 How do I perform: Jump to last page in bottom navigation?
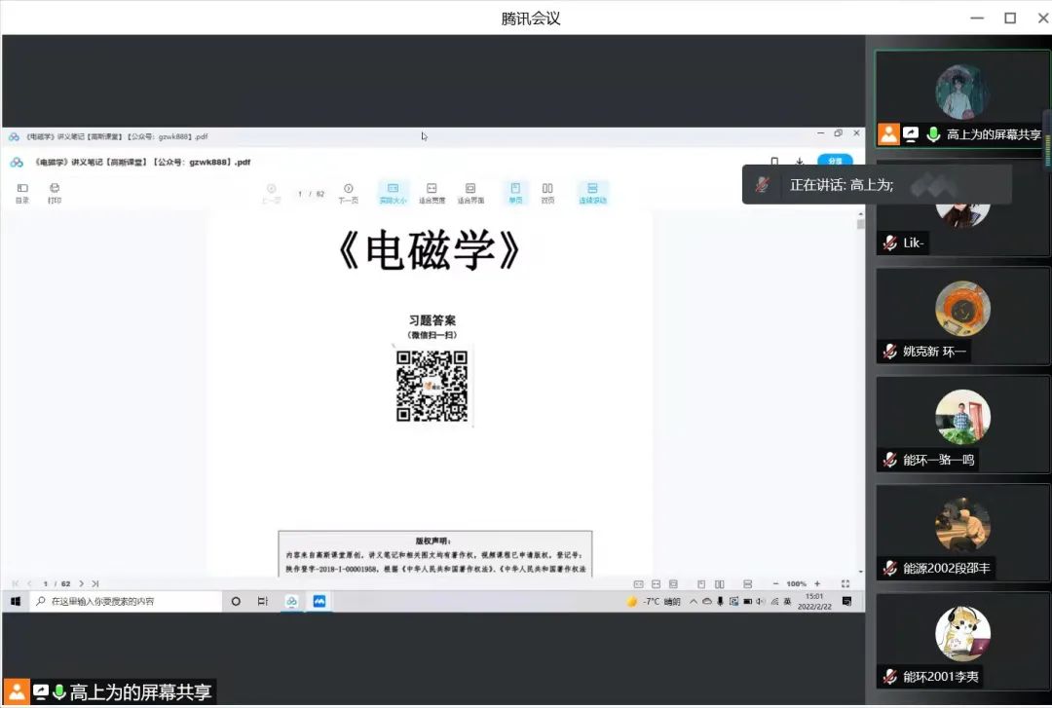pyautogui.click(x=95, y=583)
